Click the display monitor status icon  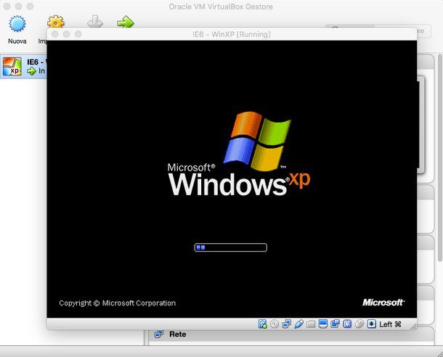323,324
